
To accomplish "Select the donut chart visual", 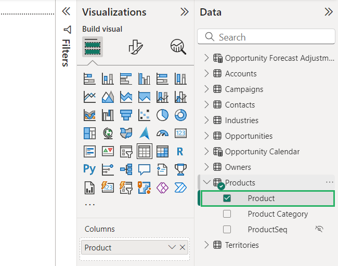I will (180, 115).
